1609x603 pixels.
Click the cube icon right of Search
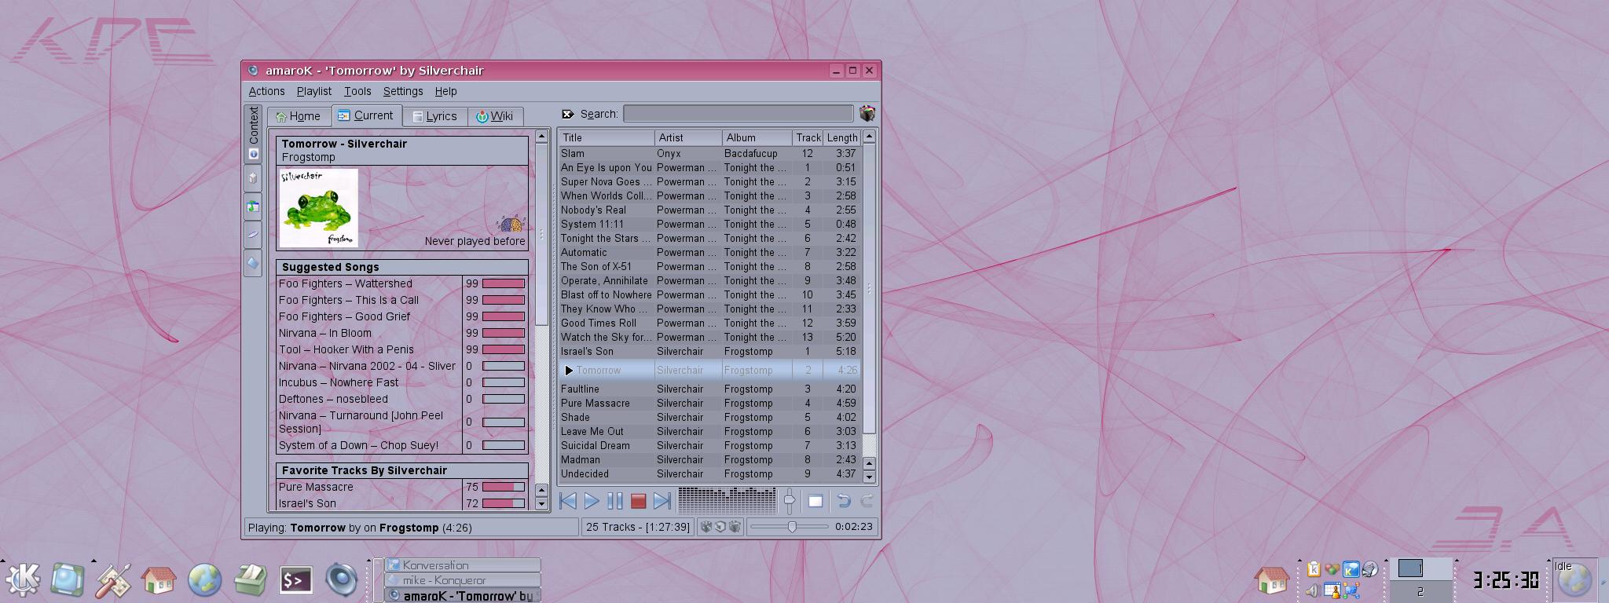point(867,114)
